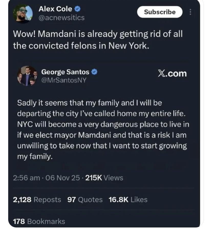Open the George Santos display name

65,72
